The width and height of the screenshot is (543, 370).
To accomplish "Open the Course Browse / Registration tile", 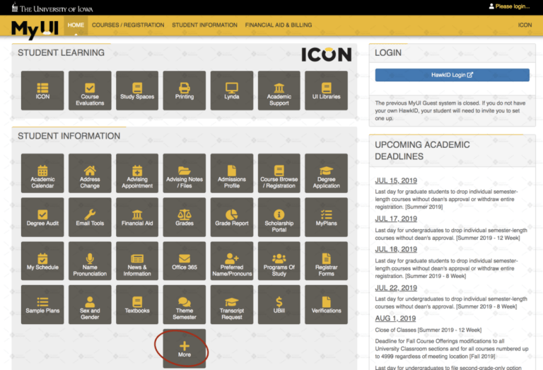I will [279, 173].
